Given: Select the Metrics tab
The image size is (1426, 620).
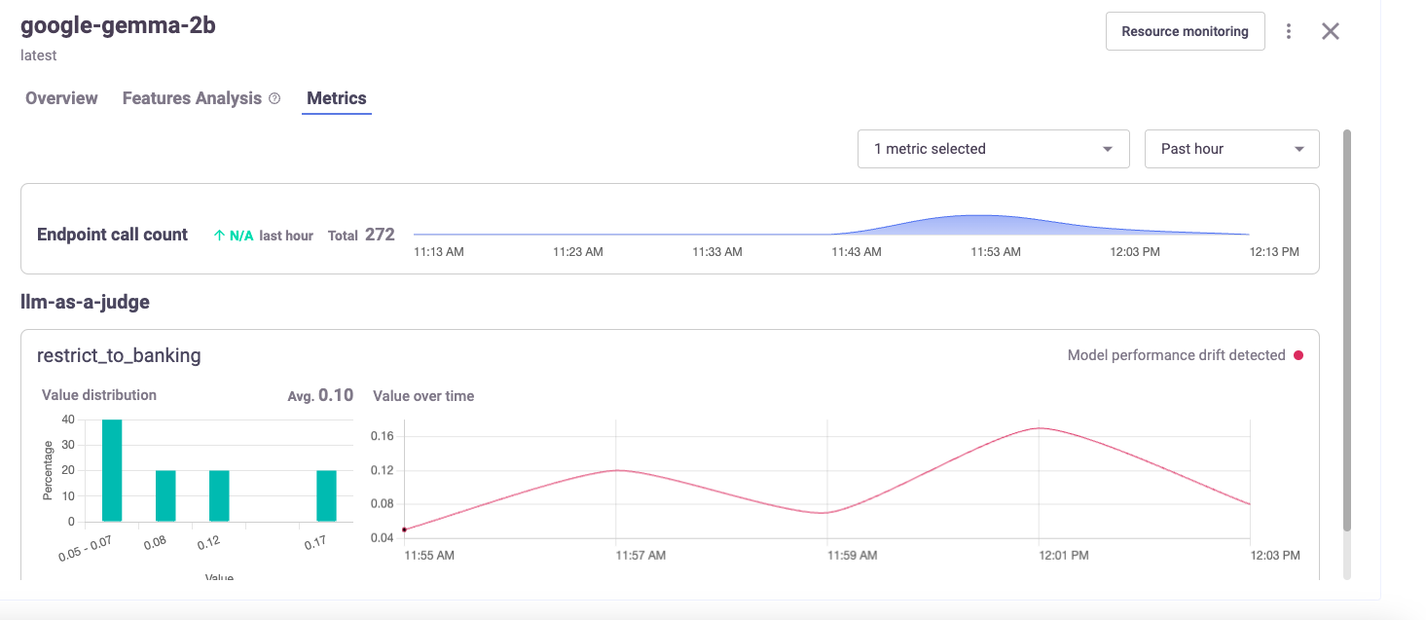Looking at the screenshot, I should [337, 98].
